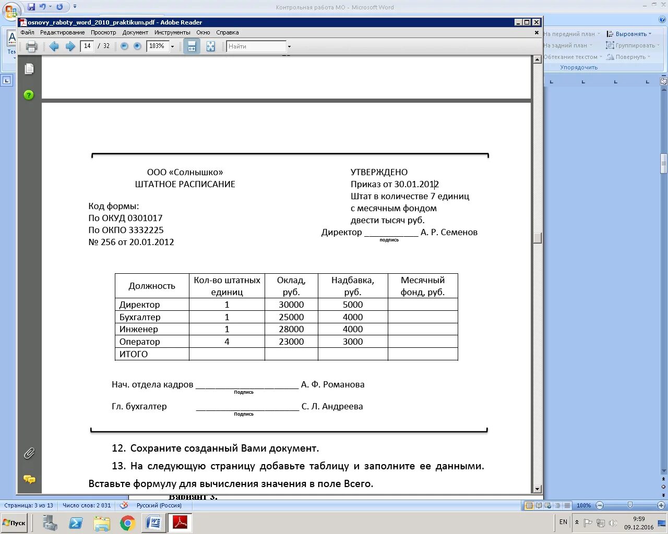This screenshot has width=668, height=534.
Task: Open the Пуск start menu
Action: coord(14,523)
